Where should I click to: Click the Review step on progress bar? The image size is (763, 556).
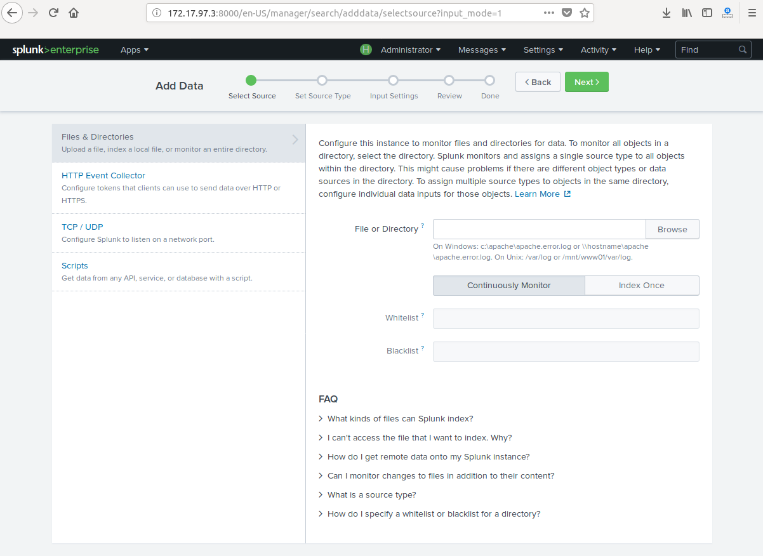coord(449,81)
